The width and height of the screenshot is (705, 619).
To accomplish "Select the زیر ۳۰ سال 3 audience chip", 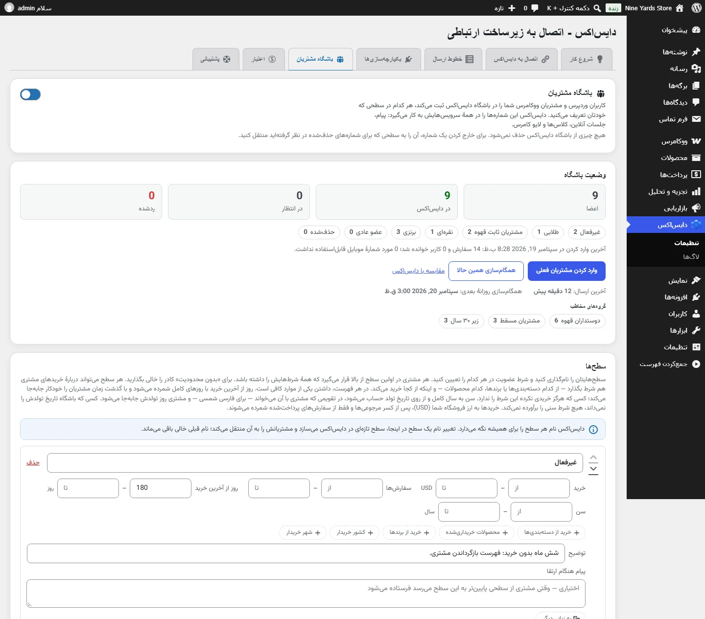I will (x=461, y=321).
